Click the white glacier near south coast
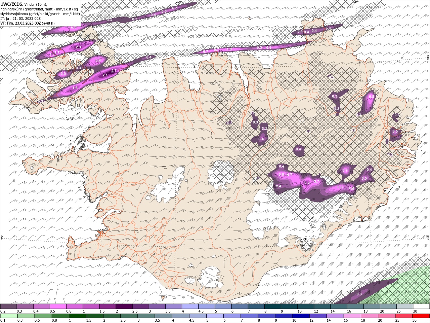 [210, 278]
